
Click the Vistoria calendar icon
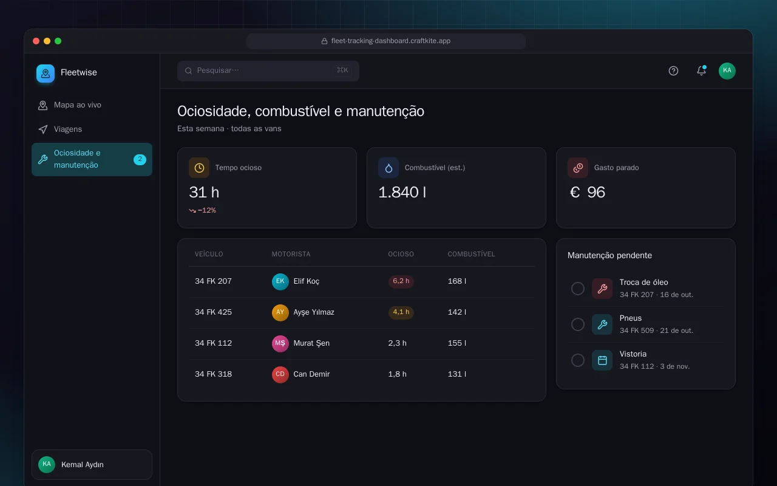[602, 360]
